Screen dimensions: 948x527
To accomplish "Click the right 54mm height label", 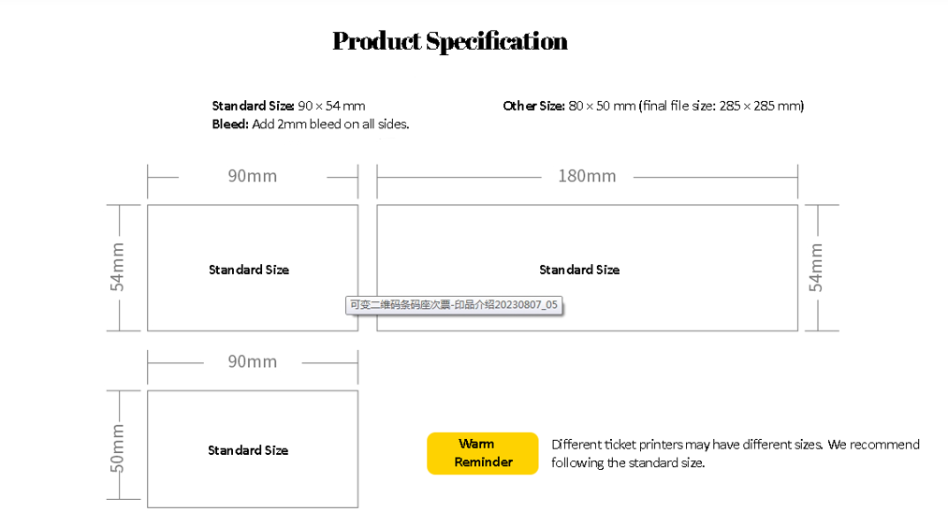I will [816, 268].
